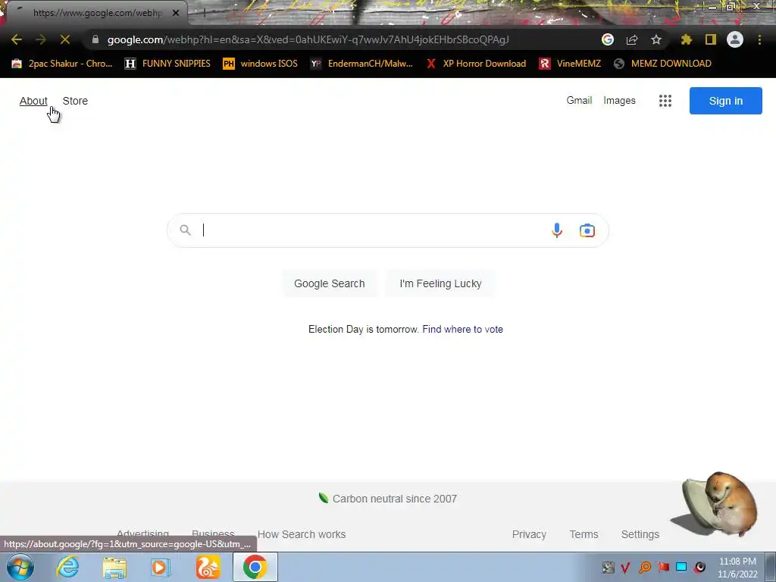Click the first system tray icon
The height and width of the screenshot is (582, 776).
click(609, 567)
